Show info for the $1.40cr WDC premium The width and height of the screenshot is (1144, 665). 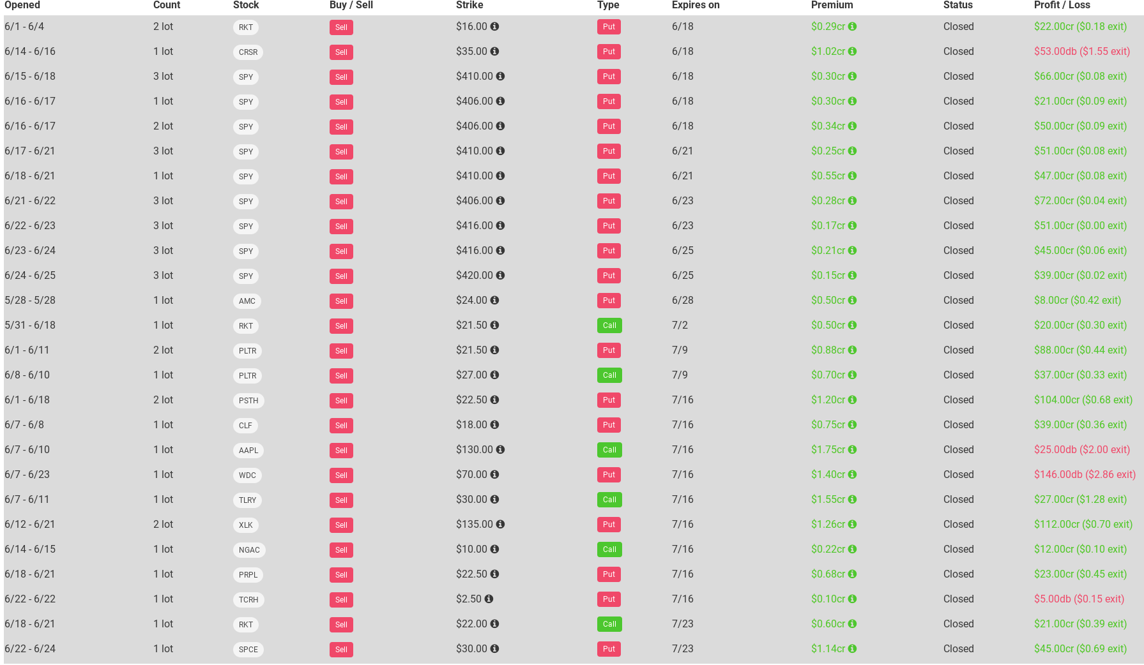[852, 475]
